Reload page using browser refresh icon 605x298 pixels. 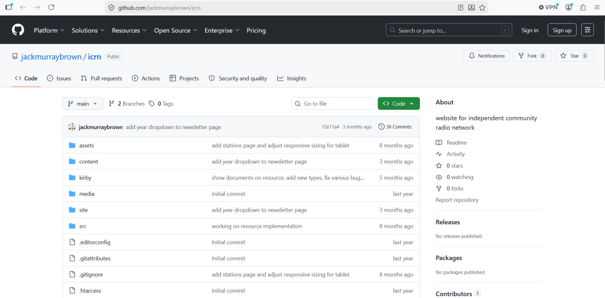click(51, 8)
